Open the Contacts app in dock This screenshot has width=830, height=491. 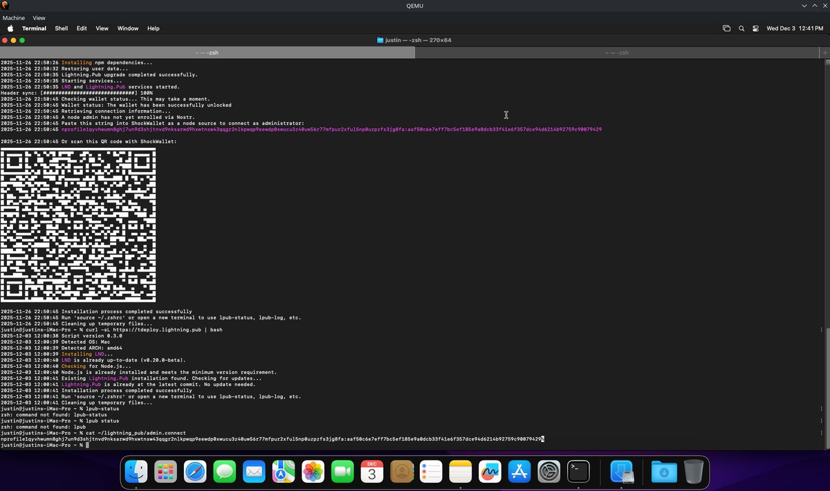[401, 472]
